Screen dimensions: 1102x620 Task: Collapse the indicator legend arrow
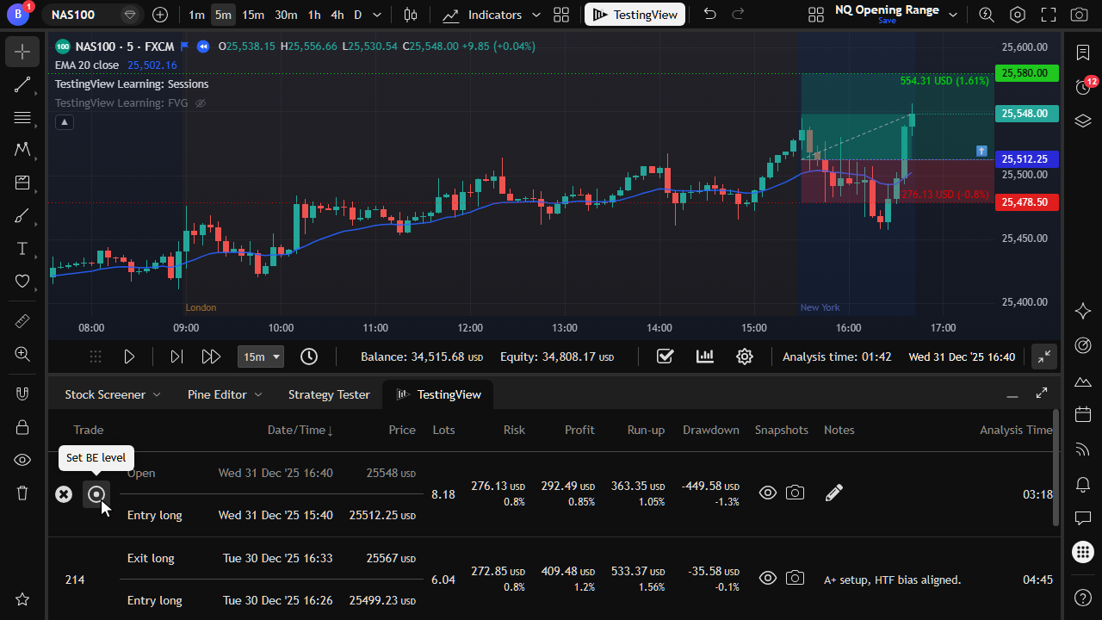[65, 122]
